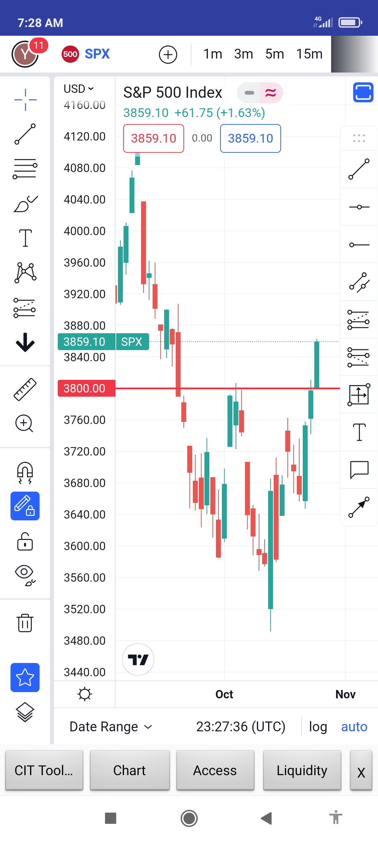The width and height of the screenshot is (378, 841).
Task: Open the ruler measure tool
Action: coord(25,389)
